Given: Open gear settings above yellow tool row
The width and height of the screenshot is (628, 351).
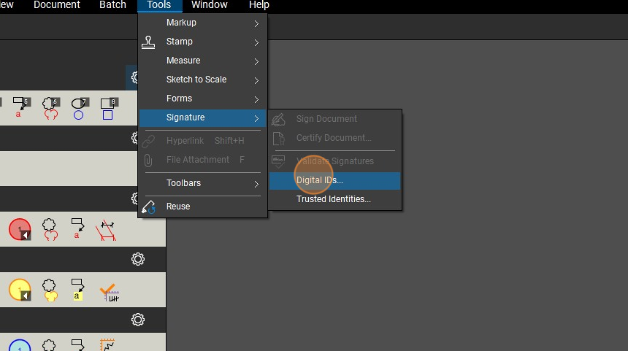Looking at the screenshot, I should pyautogui.click(x=137, y=259).
